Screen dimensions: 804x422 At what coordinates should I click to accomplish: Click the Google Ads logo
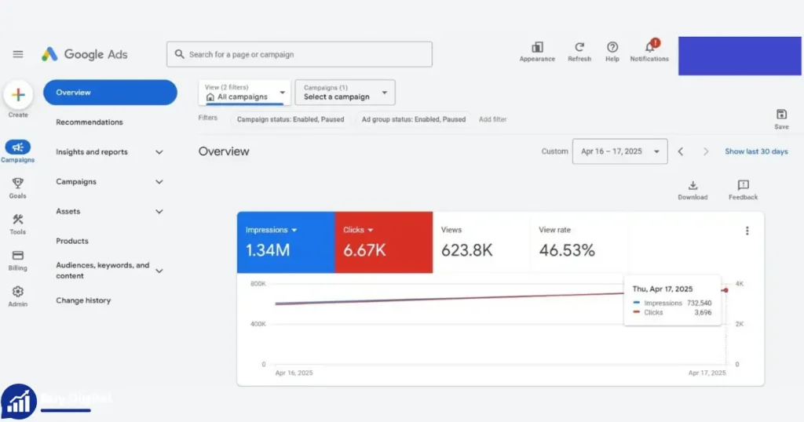point(85,54)
